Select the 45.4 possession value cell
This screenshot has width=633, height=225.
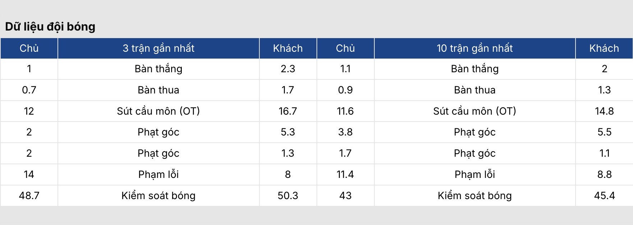point(604,196)
